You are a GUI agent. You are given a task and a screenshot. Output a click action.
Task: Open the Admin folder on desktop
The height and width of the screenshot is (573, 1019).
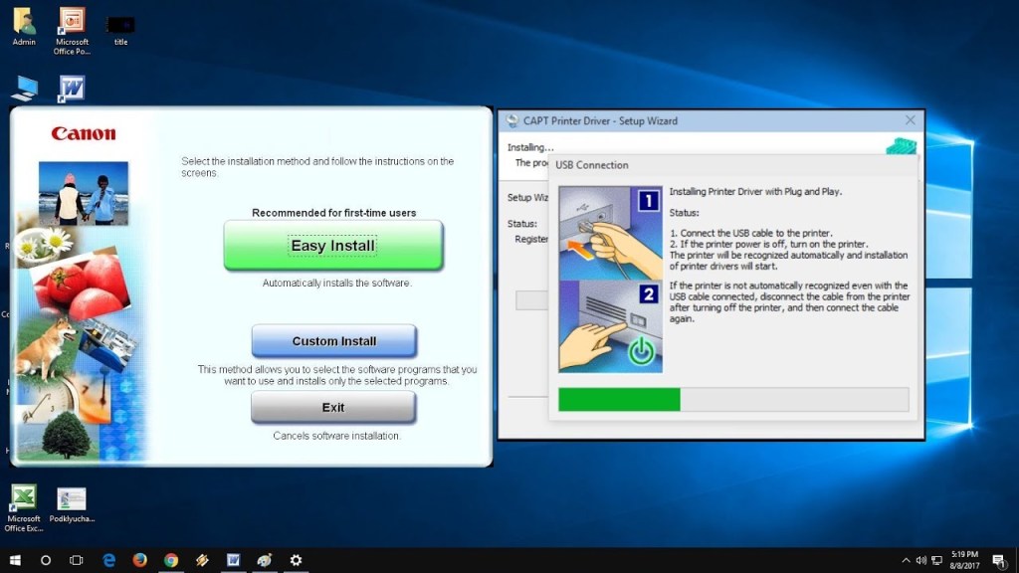coord(24,22)
